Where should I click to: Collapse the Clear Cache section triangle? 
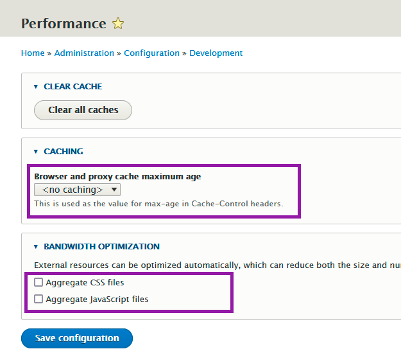point(36,87)
